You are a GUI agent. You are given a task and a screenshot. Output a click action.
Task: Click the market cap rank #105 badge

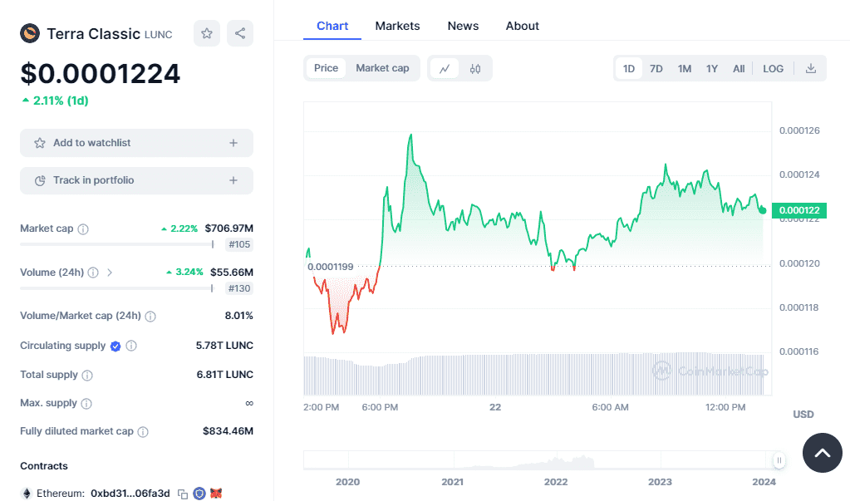(239, 244)
